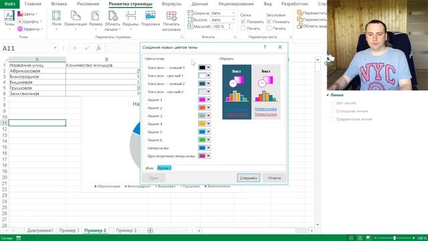Open Accent 2 (Акцент 2) color dropdown
Viewport: 428px width, 241px height.
coord(205,108)
